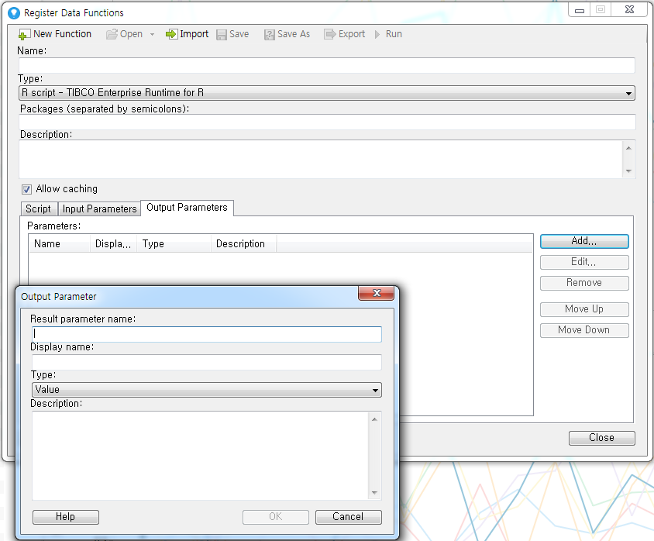Viewport: 654px width, 541px height.
Task: Cancel the Output Parameter dialog
Action: (348, 517)
